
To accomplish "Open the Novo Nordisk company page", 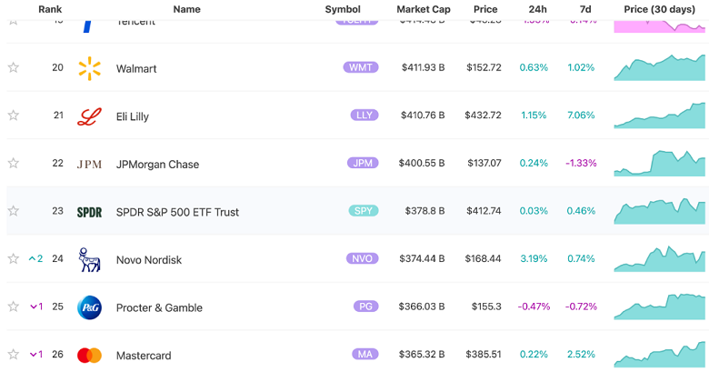I will [149, 260].
